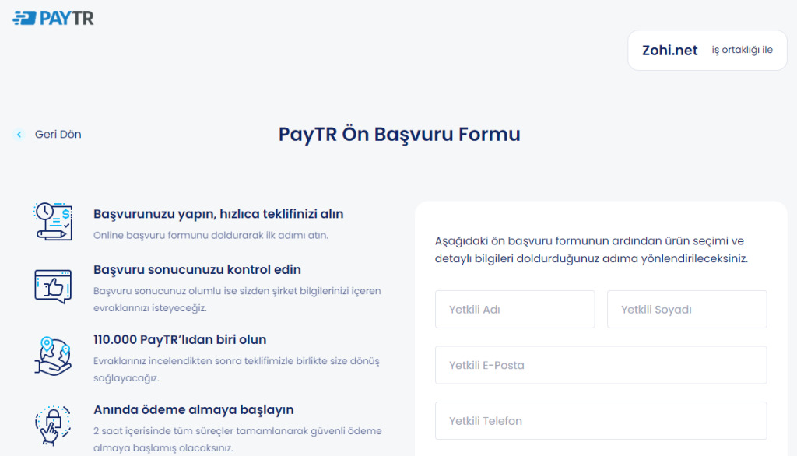Screen dimensions: 797x456
Task: Click the padlock secure payment icon
Action: point(53,425)
